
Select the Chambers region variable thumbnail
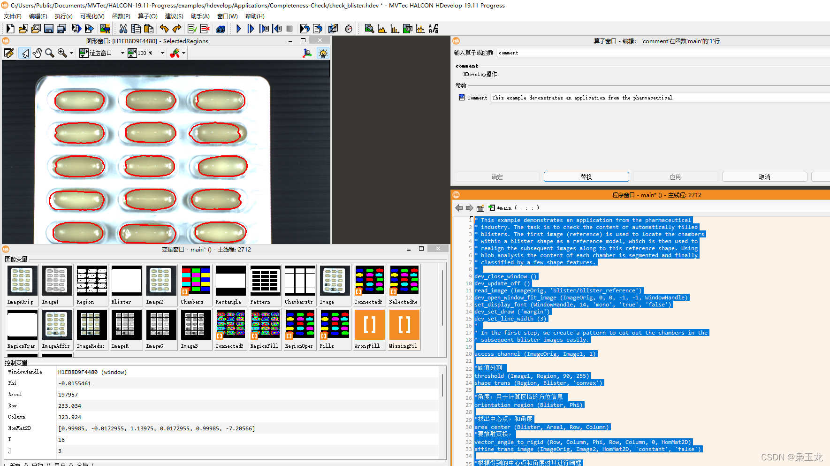196,285
